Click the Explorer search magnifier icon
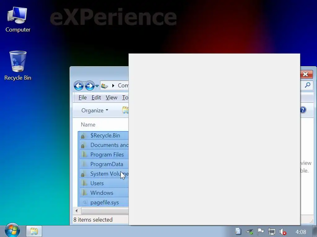Viewport: 317px width, 237px height. pos(307,85)
